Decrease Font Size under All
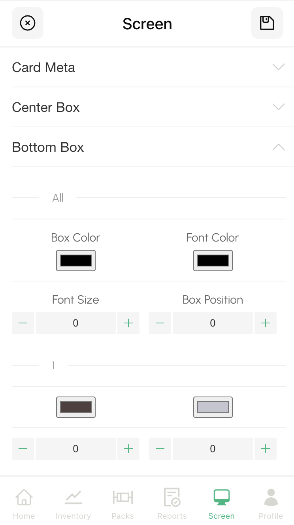Image resolution: width=294 pixels, height=525 pixels. 23,323
